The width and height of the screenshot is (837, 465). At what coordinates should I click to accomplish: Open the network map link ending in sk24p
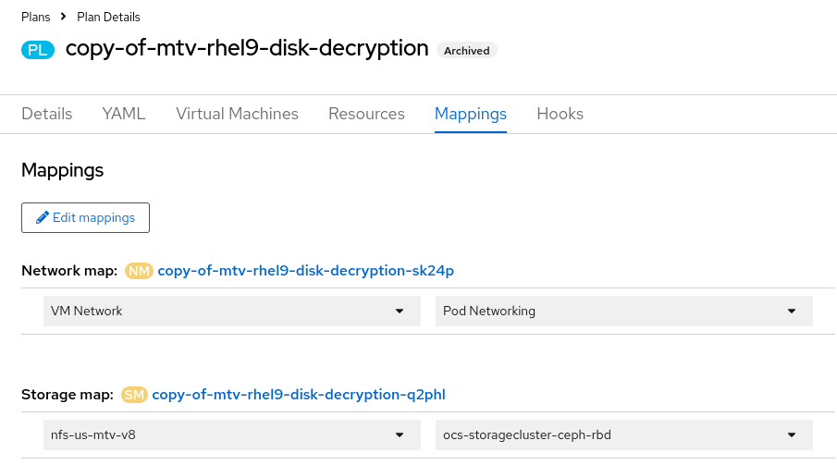tap(305, 271)
